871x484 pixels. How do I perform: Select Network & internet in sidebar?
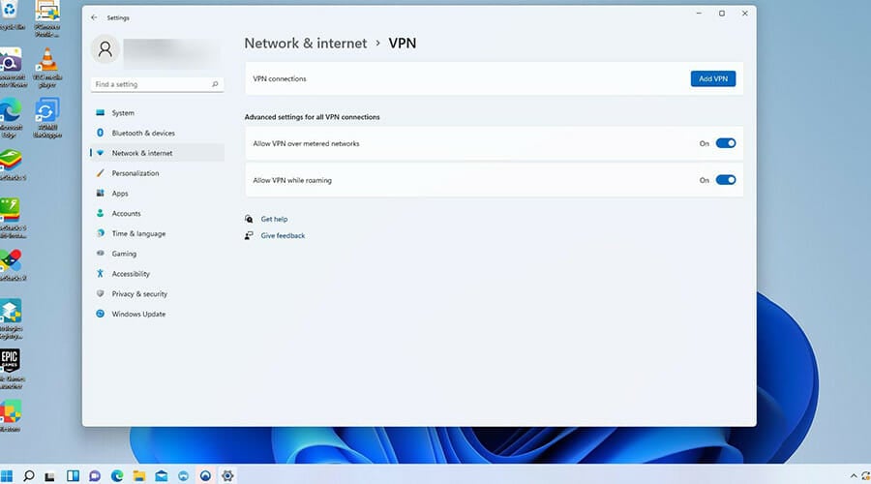coord(157,153)
